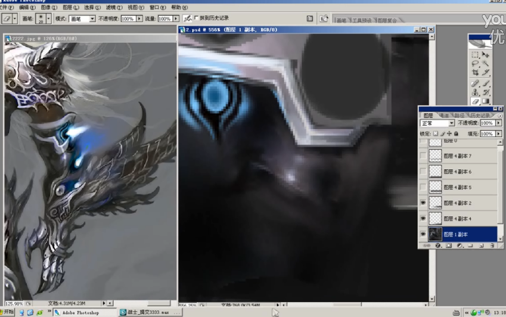This screenshot has width=506, height=317.
Task: Show the 图层 4 副本 7 layer
Action: (x=423, y=156)
